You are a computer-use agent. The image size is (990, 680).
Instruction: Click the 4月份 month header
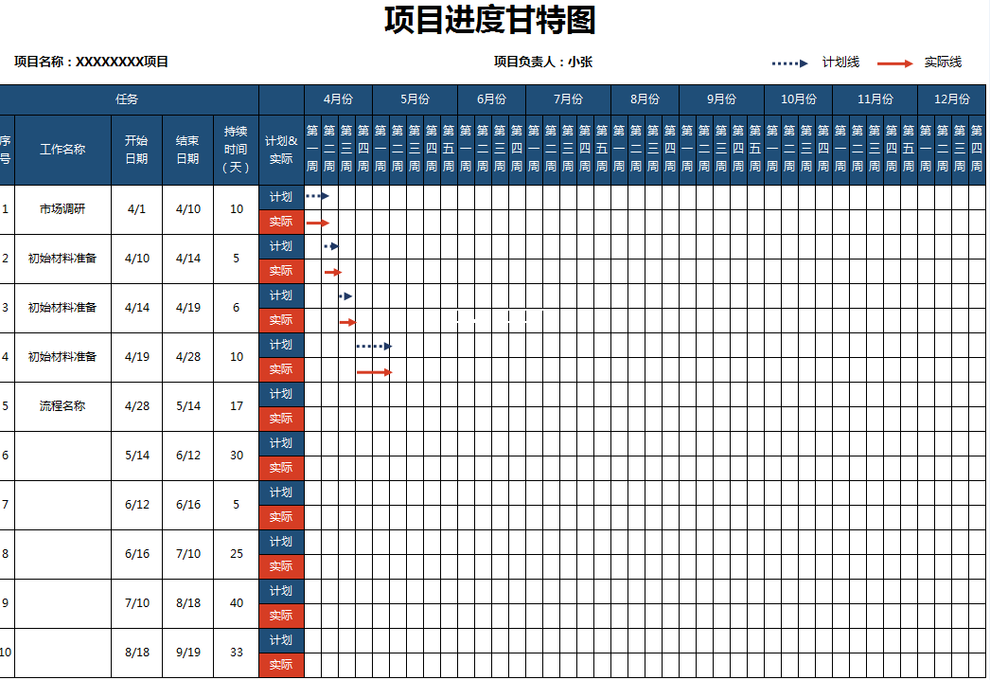pos(338,98)
